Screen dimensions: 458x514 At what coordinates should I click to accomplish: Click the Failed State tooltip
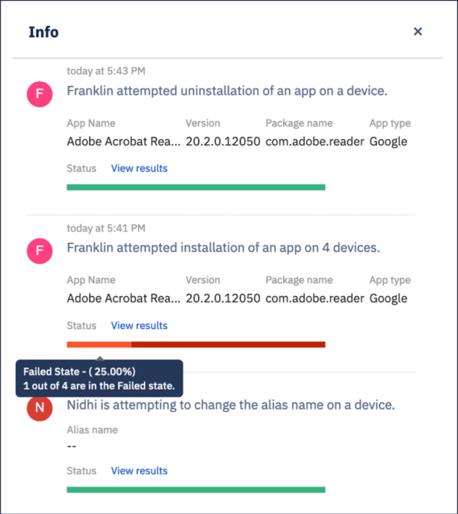99,378
